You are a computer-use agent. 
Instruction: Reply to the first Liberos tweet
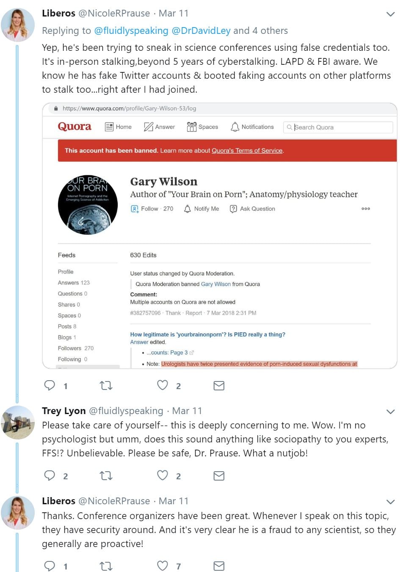50,385
